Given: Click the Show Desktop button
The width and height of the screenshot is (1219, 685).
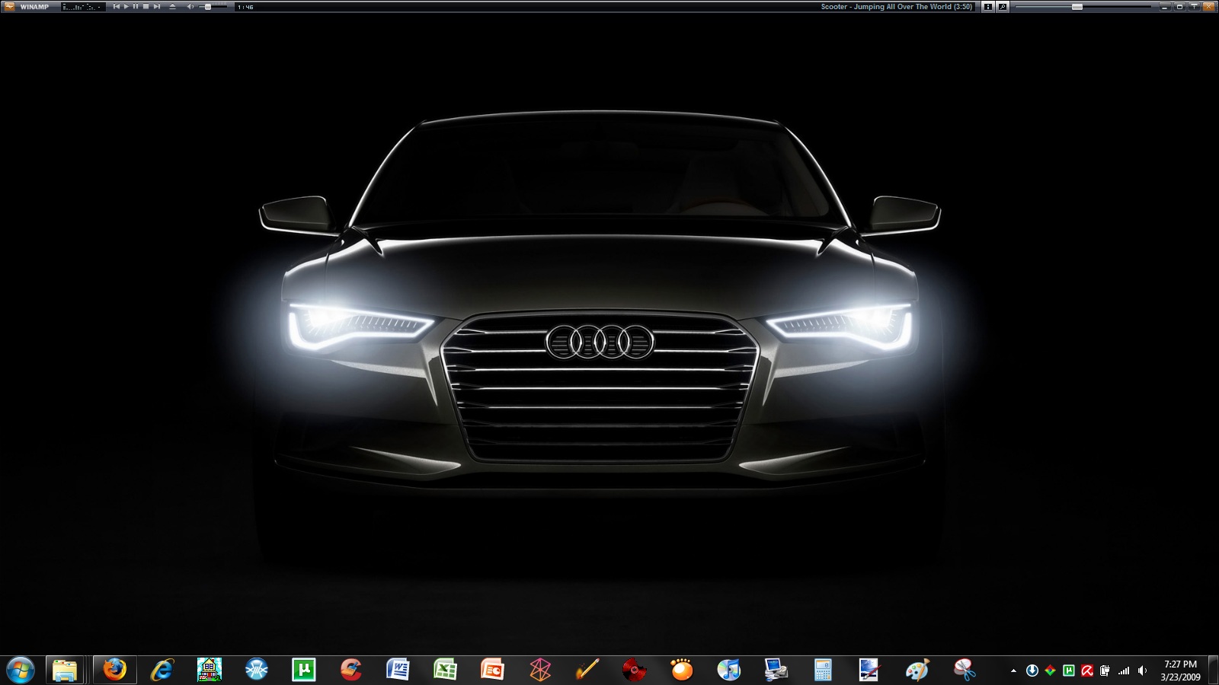Looking at the screenshot, I should tap(1213, 671).
